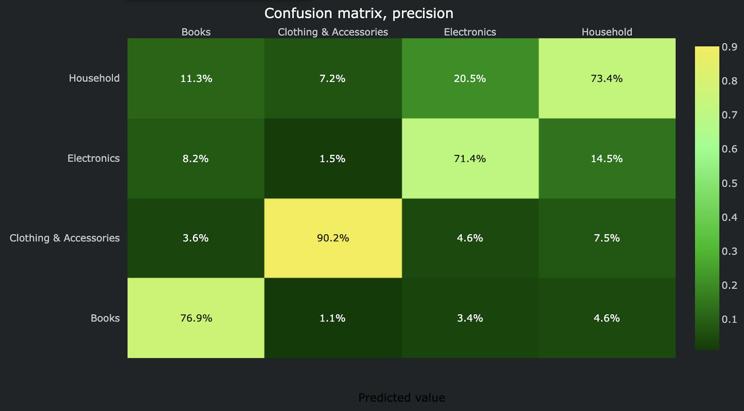Select the 71.4% Electronics diagonal cell
The height and width of the screenshot is (411, 744).
click(470, 158)
